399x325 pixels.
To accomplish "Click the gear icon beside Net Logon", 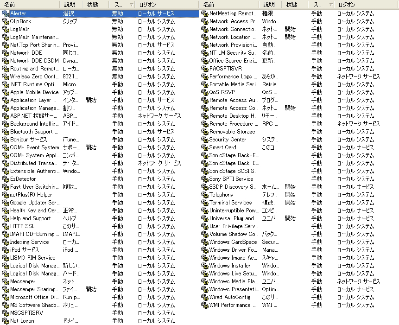I will [6, 321].
